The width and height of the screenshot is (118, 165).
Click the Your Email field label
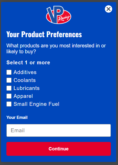tap(17, 117)
